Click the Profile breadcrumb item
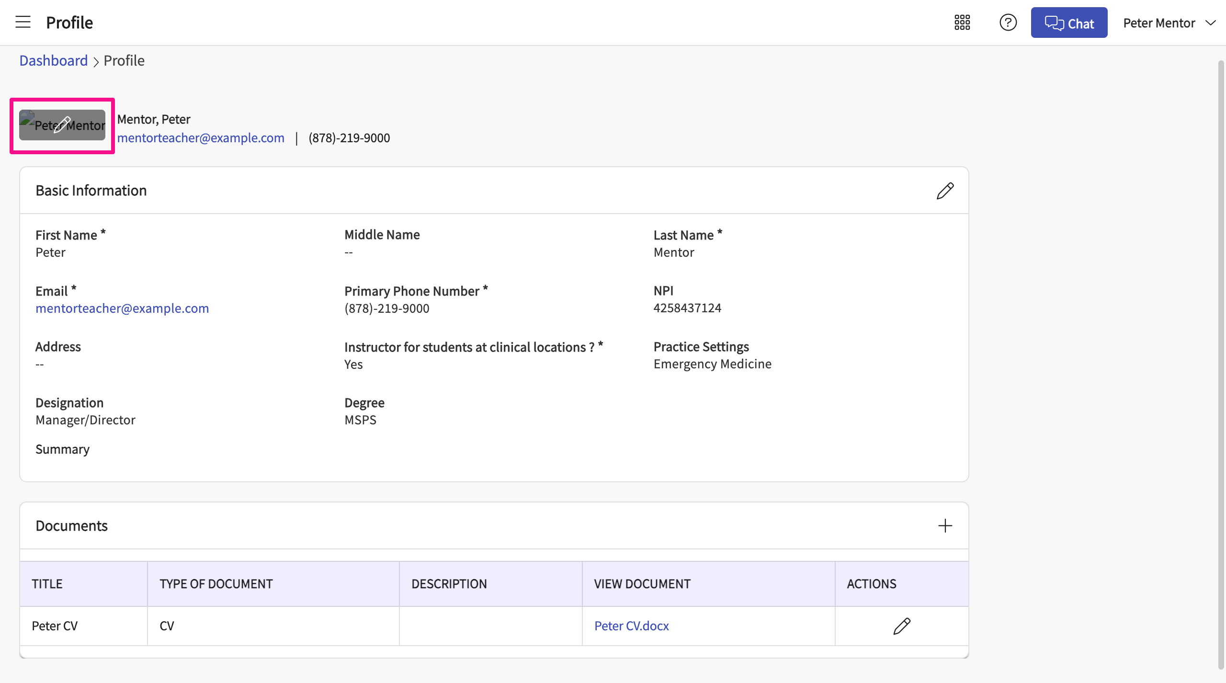The height and width of the screenshot is (683, 1226). (124, 61)
